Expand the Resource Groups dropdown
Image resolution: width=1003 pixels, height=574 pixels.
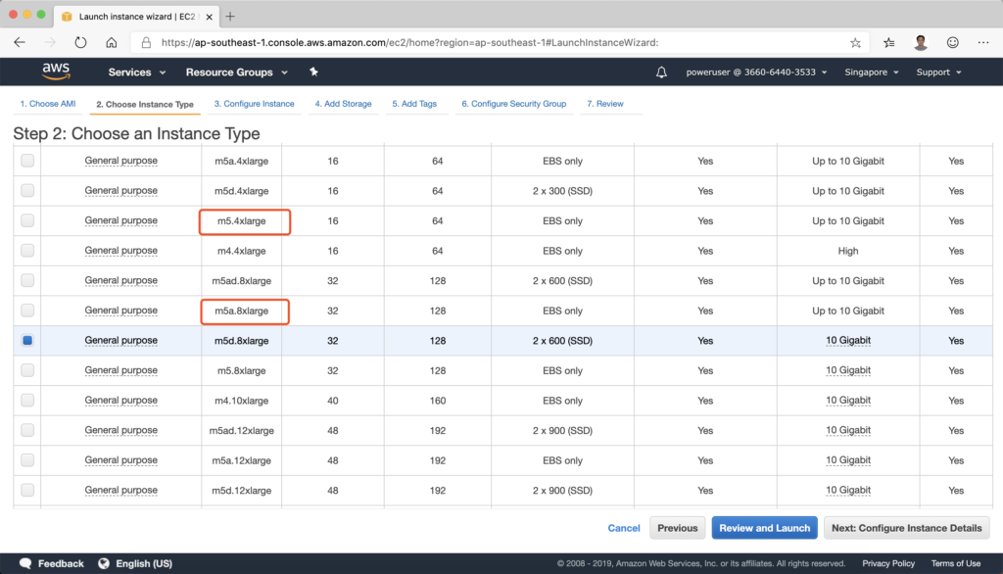coord(236,72)
